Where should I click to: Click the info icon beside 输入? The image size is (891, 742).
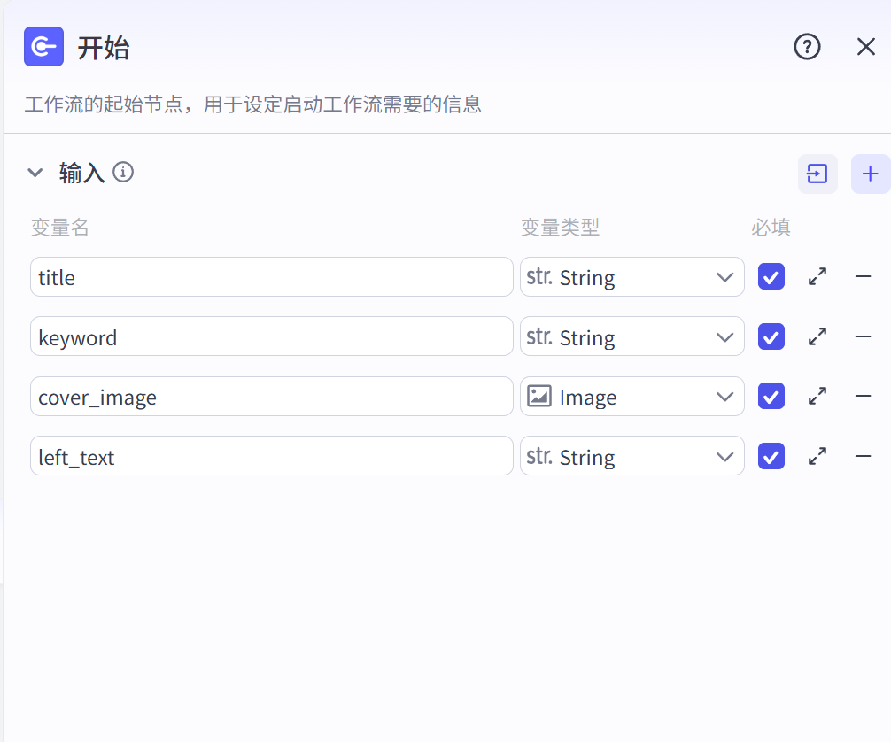[x=124, y=172]
